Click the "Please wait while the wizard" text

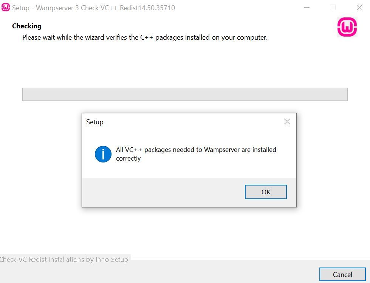tap(145, 37)
